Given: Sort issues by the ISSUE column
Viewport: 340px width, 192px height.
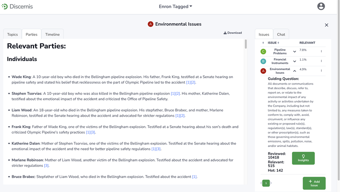Looking at the screenshot, I should coord(273,43).
